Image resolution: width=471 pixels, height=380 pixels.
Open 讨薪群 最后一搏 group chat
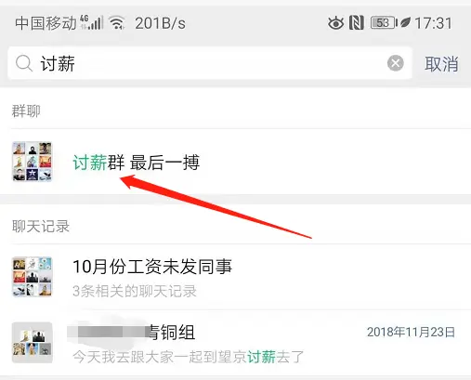(x=235, y=162)
